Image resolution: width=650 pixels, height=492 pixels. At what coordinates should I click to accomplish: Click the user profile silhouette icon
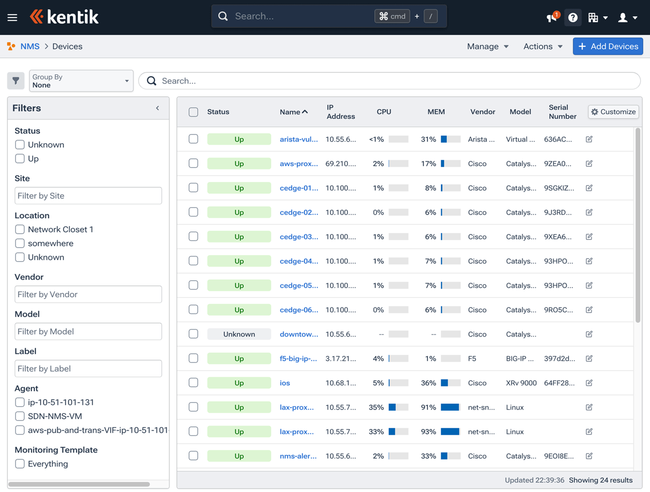point(623,17)
